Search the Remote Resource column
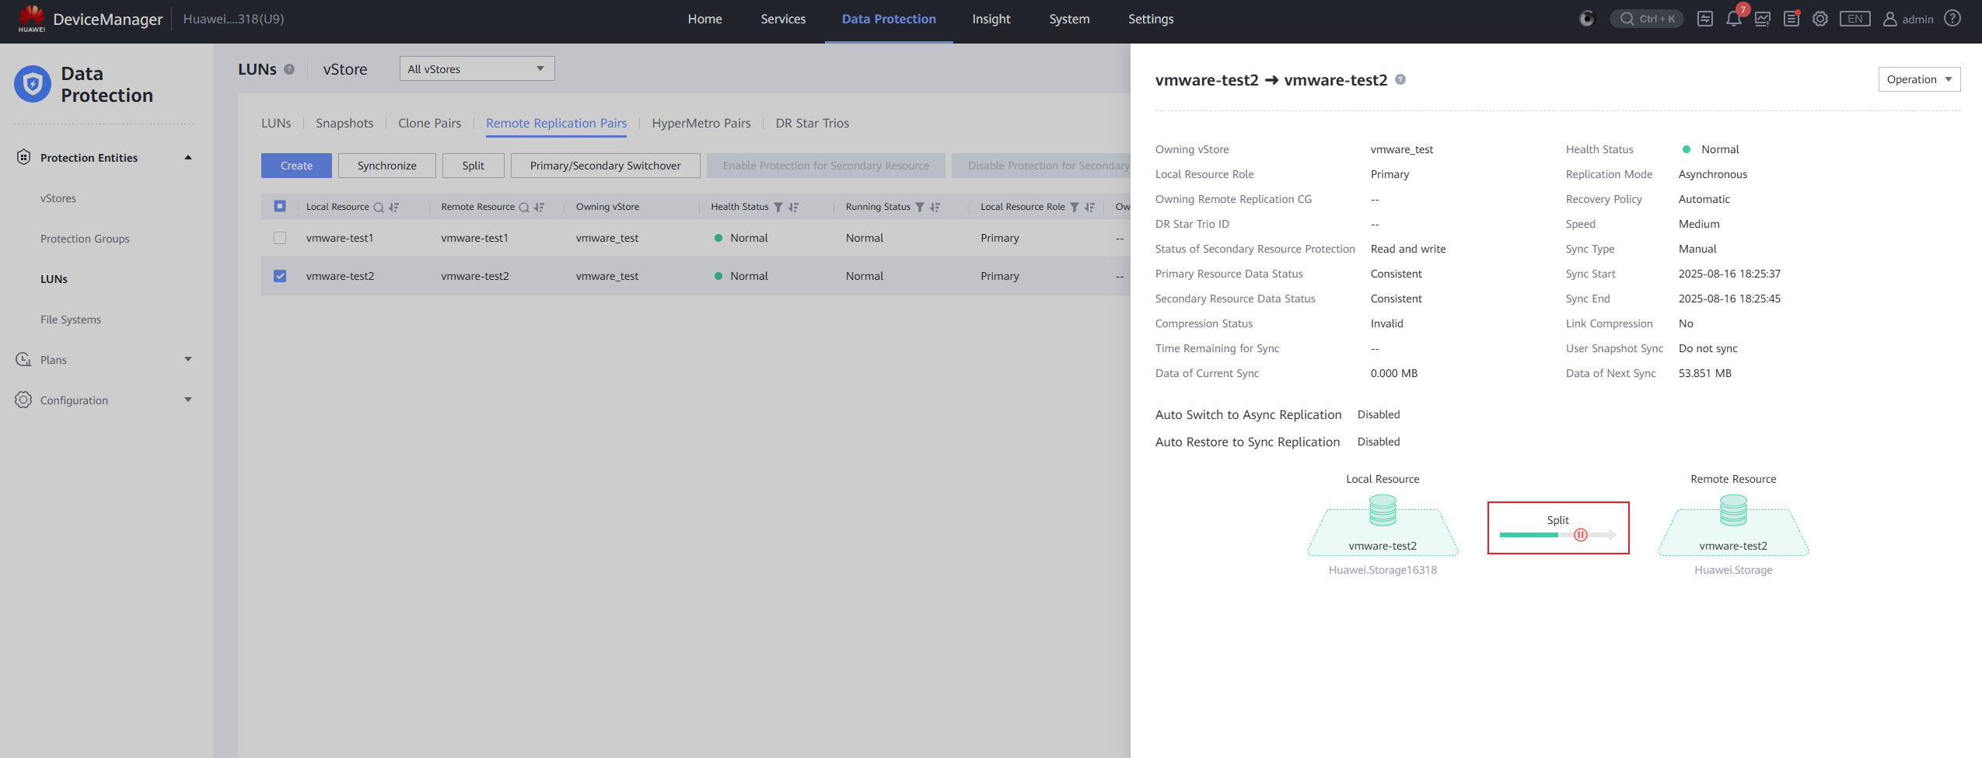1982x758 pixels. coord(524,208)
